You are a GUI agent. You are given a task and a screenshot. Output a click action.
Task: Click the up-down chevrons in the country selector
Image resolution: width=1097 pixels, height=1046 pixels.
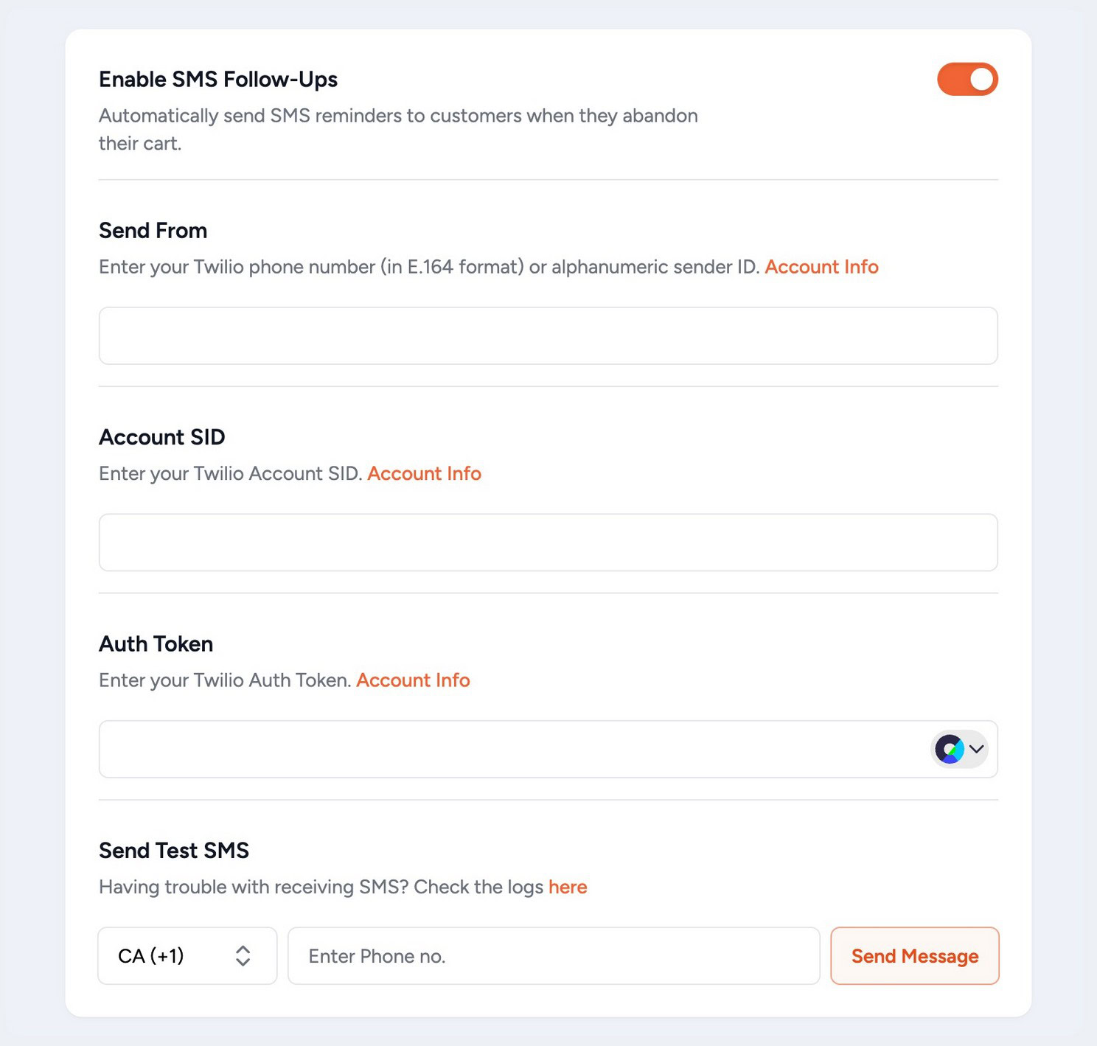[243, 955]
